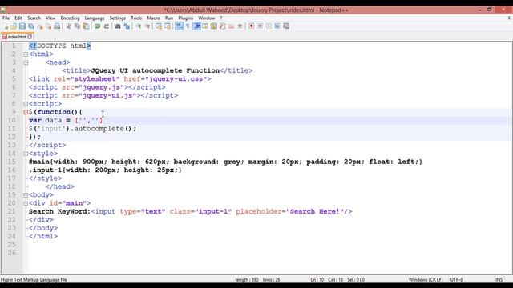Toggle synchronized horizontal scrolling icon

coord(168,26)
